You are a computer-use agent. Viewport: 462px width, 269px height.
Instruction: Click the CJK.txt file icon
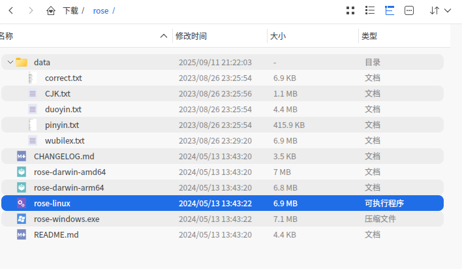[x=33, y=94]
